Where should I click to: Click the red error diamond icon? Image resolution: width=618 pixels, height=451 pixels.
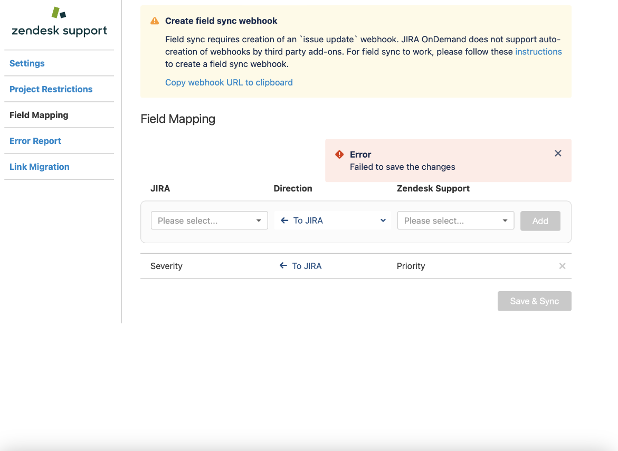point(339,155)
